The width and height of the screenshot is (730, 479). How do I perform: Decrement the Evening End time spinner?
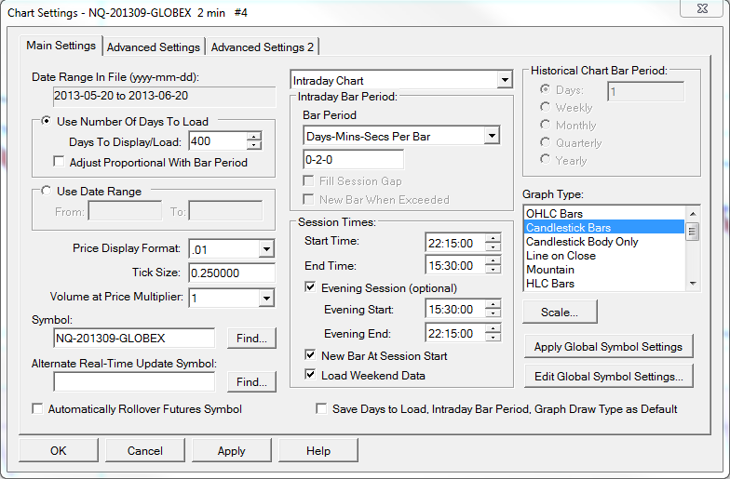(493, 338)
